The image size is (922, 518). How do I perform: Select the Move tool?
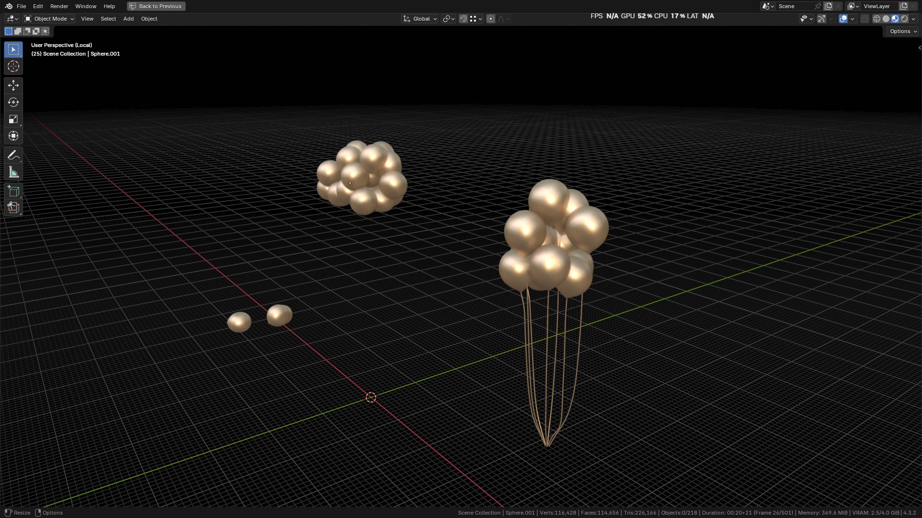pyautogui.click(x=13, y=85)
